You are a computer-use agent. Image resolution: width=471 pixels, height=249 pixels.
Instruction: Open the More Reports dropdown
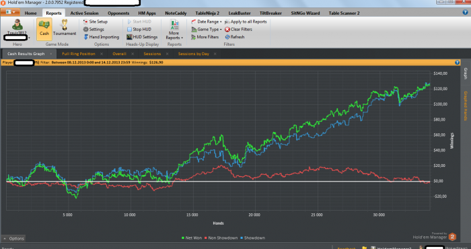174,30
